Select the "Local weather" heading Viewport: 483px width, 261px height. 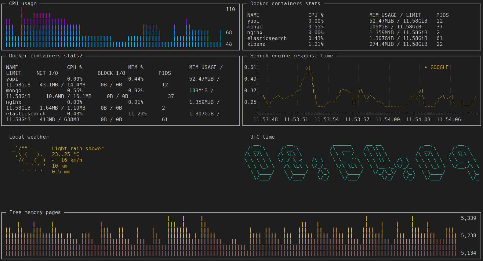point(29,137)
